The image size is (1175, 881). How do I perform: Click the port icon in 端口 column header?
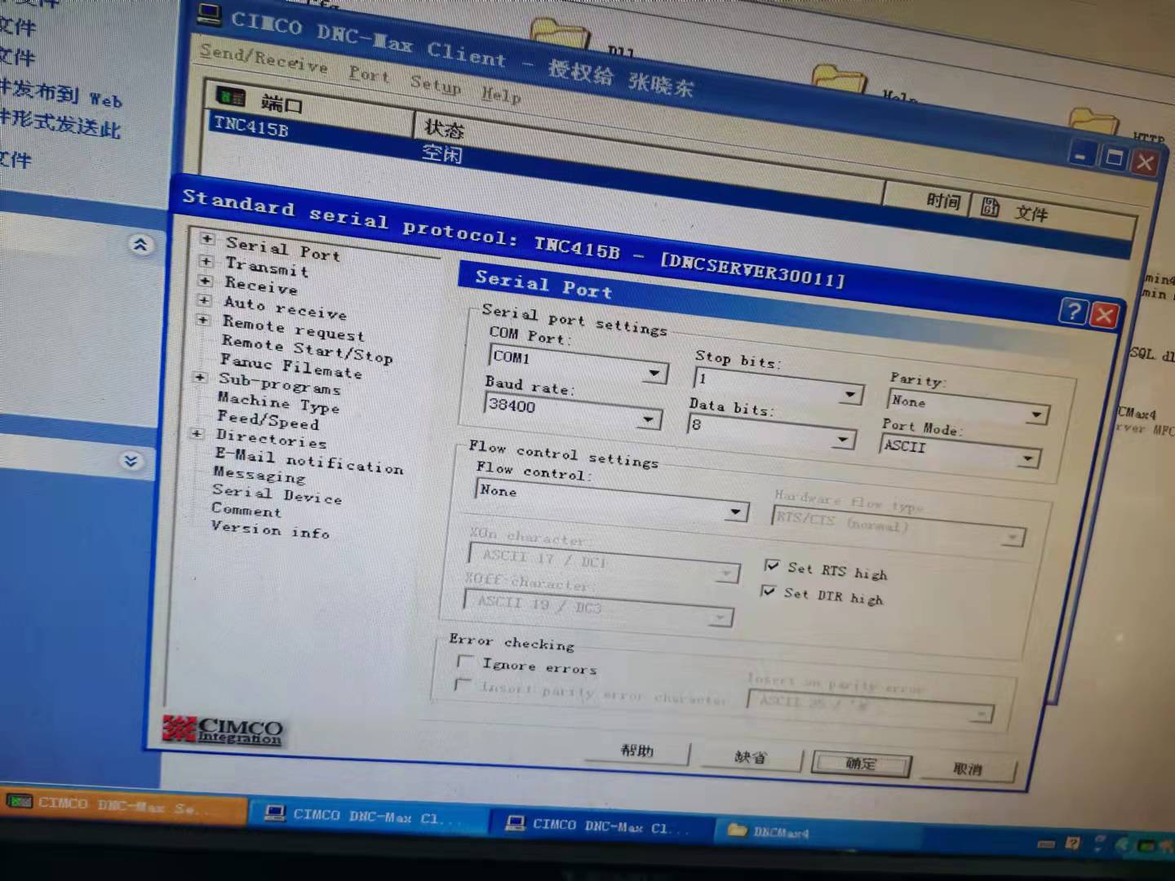coord(231,97)
